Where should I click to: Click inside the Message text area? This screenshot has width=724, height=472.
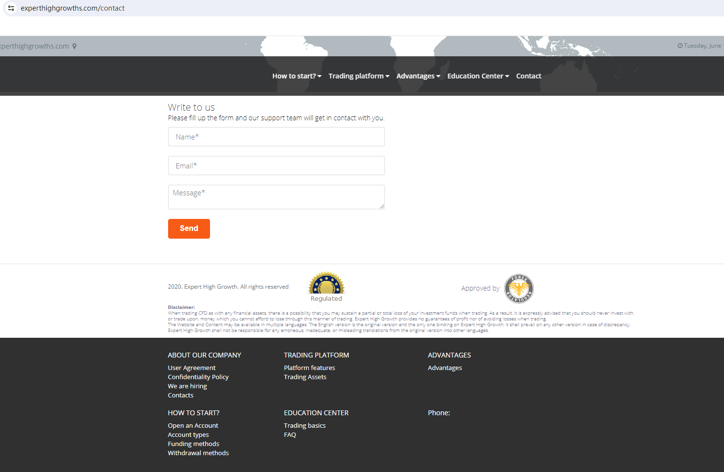click(276, 197)
